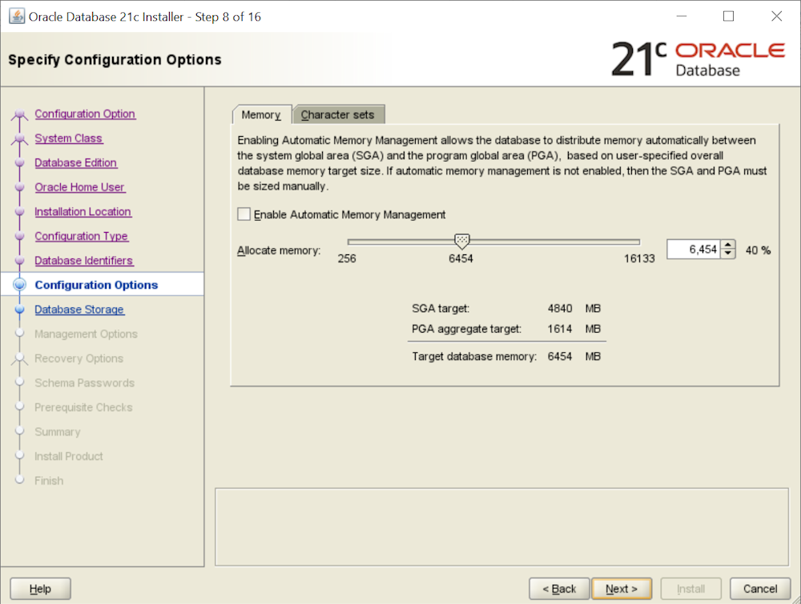Click the Database Storage step bullet icon
The image size is (801, 604).
(20, 310)
